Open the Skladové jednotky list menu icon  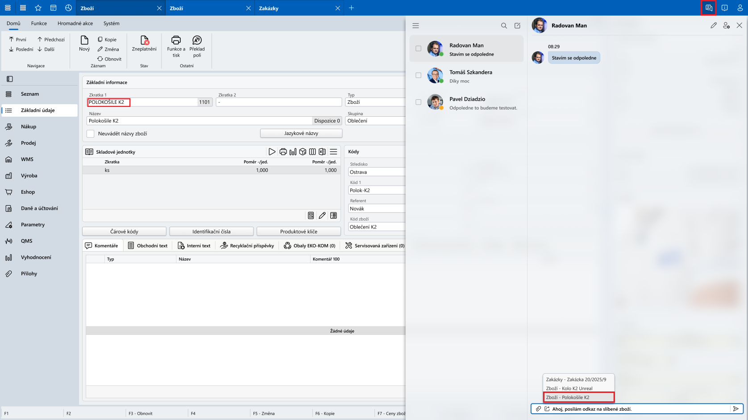333,152
